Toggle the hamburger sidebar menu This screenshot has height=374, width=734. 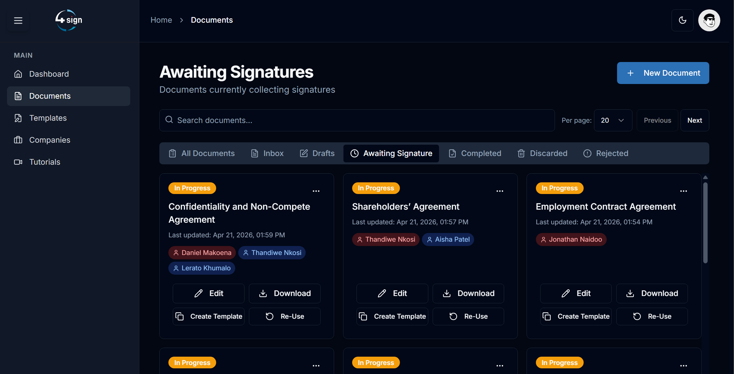point(18,20)
